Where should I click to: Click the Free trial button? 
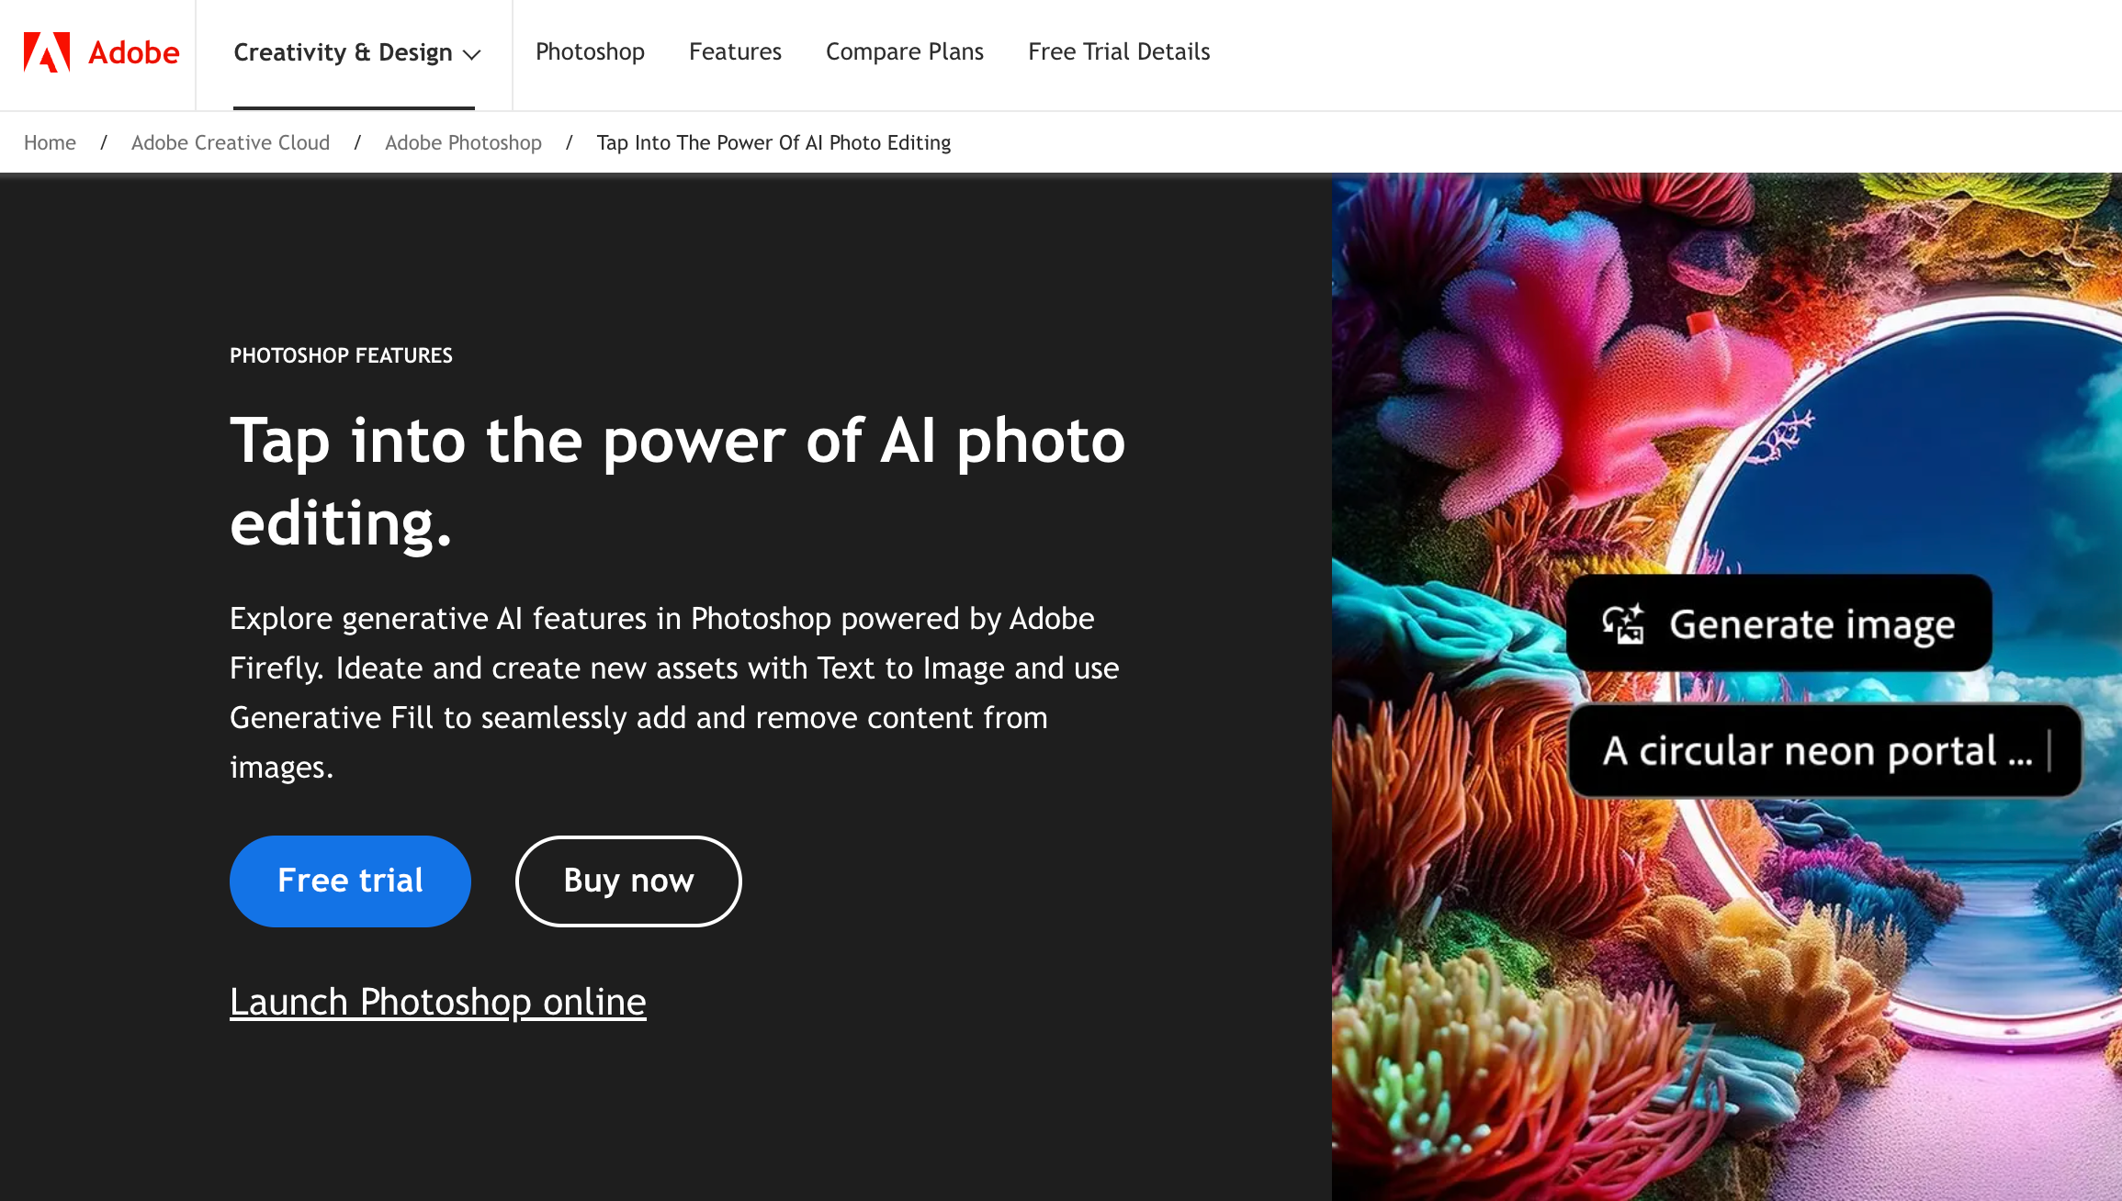click(350, 881)
